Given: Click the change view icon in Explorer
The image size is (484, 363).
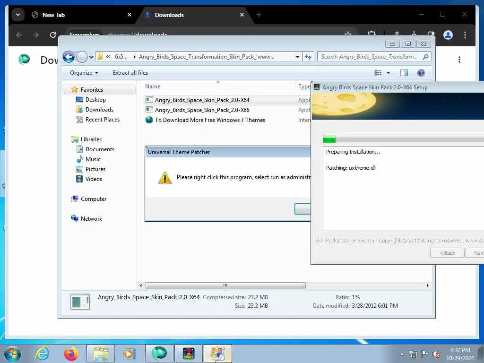Looking at the screenshot, I should point(378,73).
